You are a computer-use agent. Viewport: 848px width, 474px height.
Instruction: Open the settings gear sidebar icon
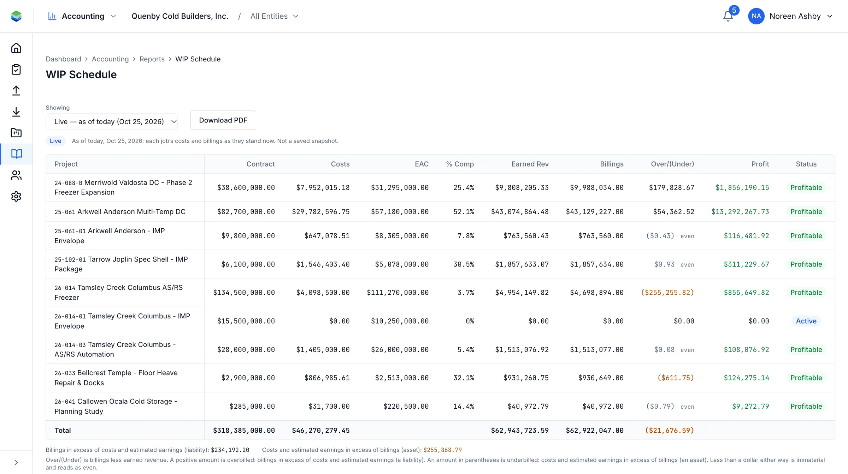(16, 196)
